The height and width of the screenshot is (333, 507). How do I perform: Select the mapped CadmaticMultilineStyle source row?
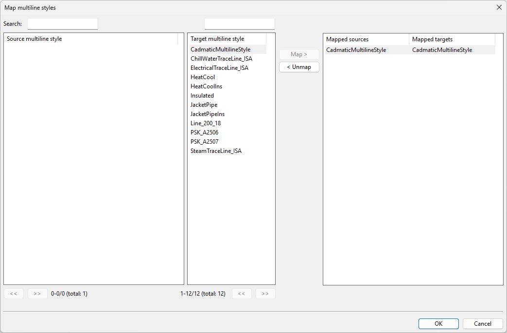356,50
